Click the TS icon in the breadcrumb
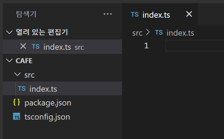 159,32
